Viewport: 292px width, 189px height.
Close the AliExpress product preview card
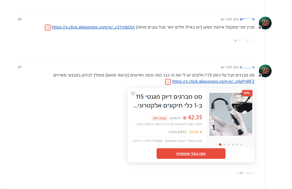133,93
